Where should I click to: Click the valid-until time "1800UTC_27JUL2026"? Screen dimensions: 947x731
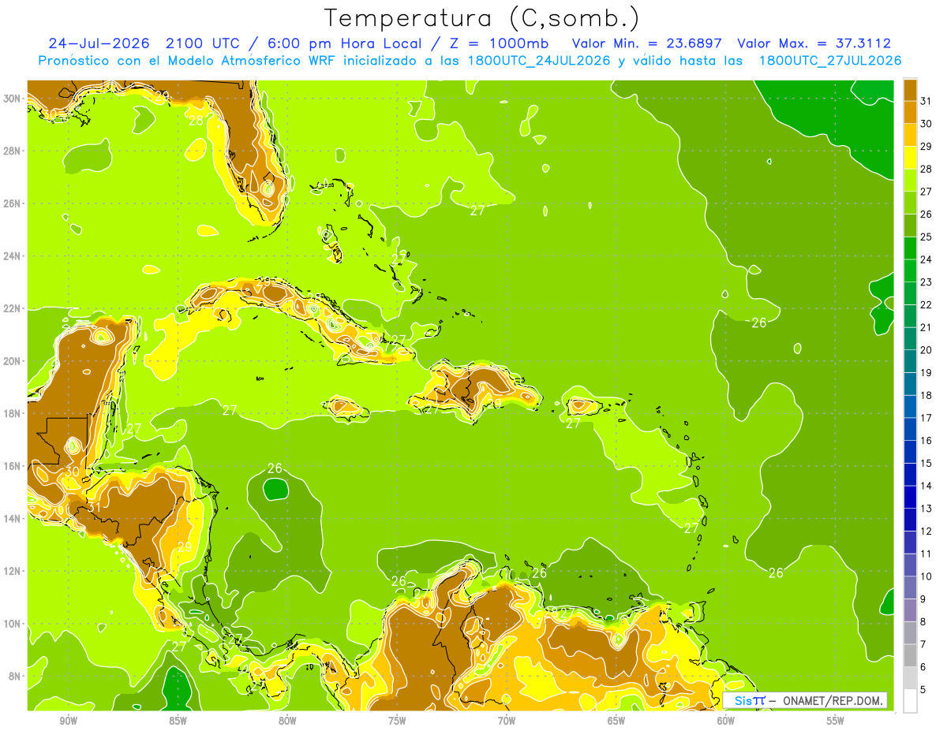coord(829,61)
